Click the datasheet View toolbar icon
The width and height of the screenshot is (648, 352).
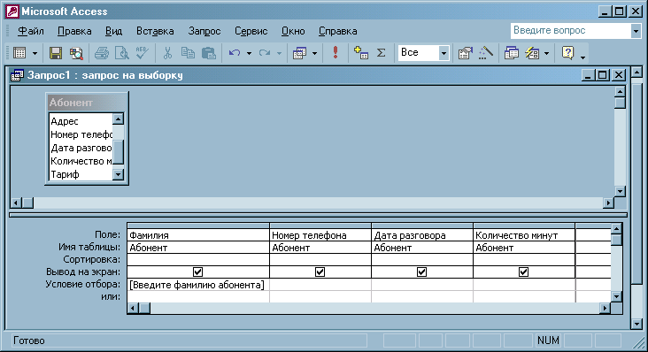coord(19,53)
